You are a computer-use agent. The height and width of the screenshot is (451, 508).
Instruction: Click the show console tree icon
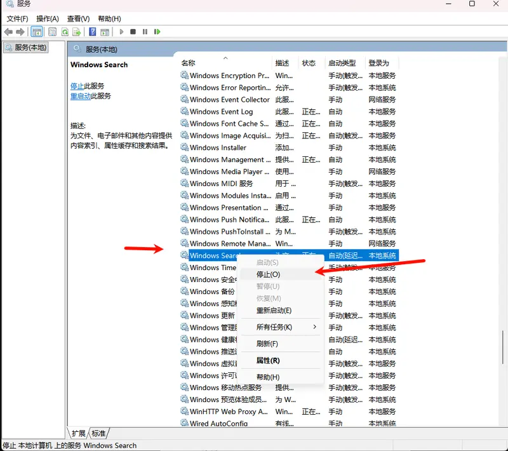tap(36, 32)
